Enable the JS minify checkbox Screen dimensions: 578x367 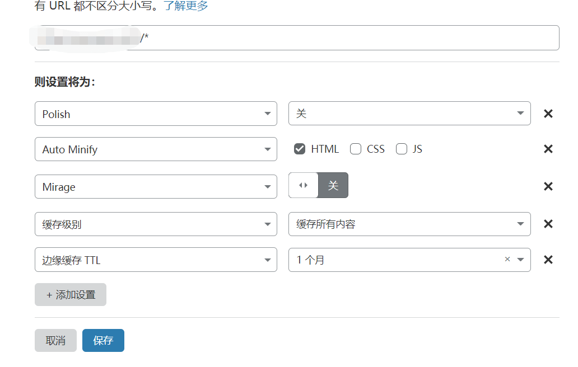click(402, 149)
